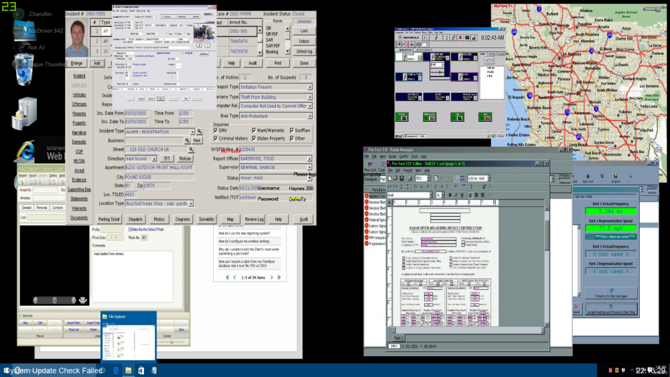Screen dimensions: 670x377
Task: Switch to the Personal tab in Arrest Management
Action: click(42, 208)
